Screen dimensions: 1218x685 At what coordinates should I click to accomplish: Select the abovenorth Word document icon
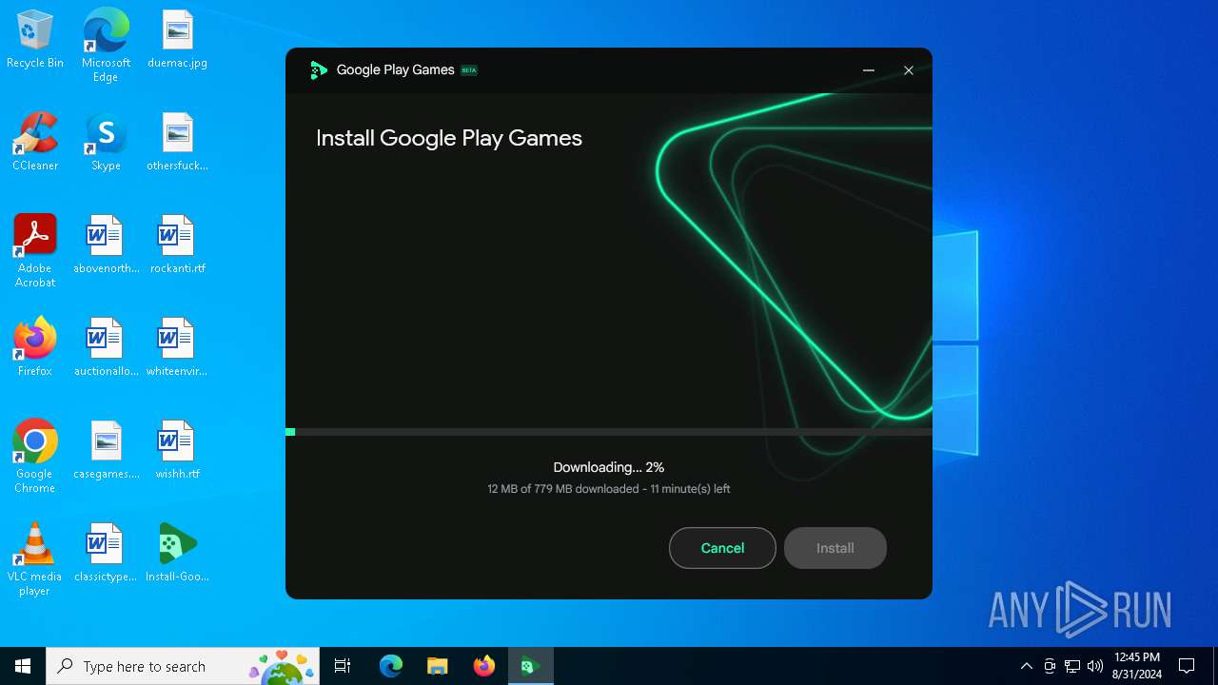tap(106, 245)
